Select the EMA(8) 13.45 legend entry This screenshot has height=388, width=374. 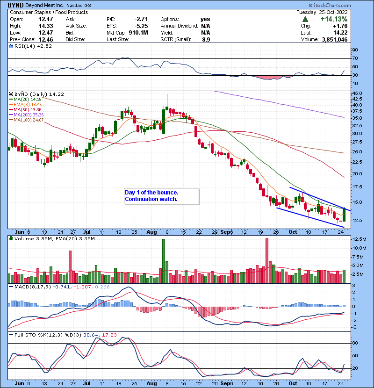tap(25, 104)
